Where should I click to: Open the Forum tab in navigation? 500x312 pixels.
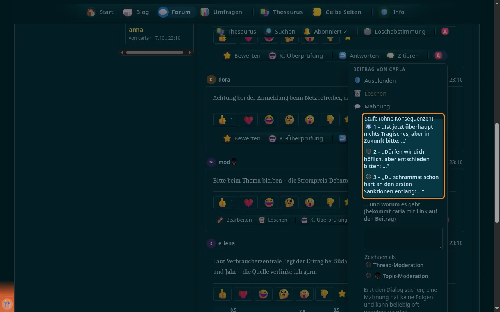(175, 12)
